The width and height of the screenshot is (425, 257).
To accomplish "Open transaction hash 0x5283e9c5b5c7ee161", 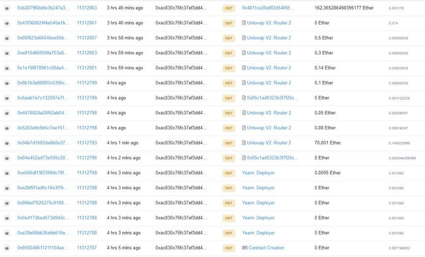I will click(x=43, y=128).
